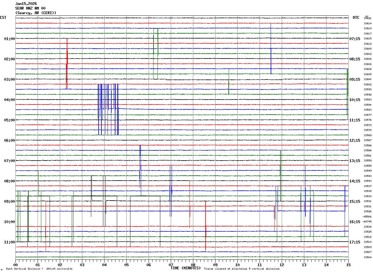
Task: Click minute 05 on the bottom axis
Action: pyautogui.click(x=126, y=265)
